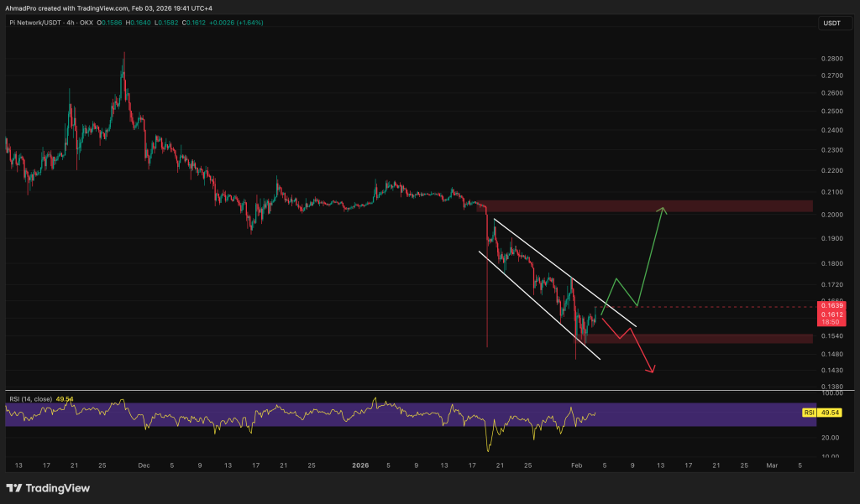Select the red current price label 0.1612
The image size is (860, 504).
click(x=831, y=313)
